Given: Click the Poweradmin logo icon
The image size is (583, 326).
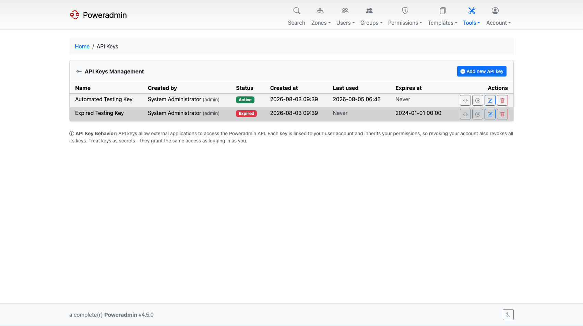Looking at the screenshot, I should click(x=74, y=15).
